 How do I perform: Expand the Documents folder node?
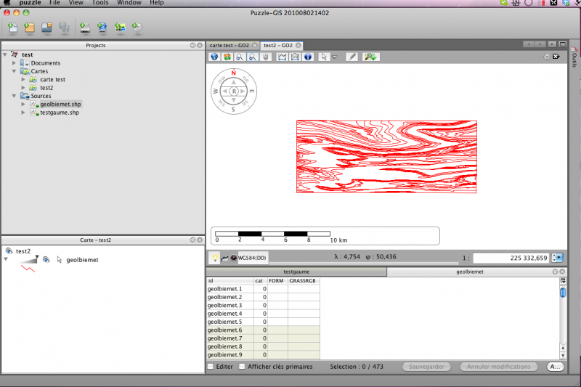click(15, 63)
